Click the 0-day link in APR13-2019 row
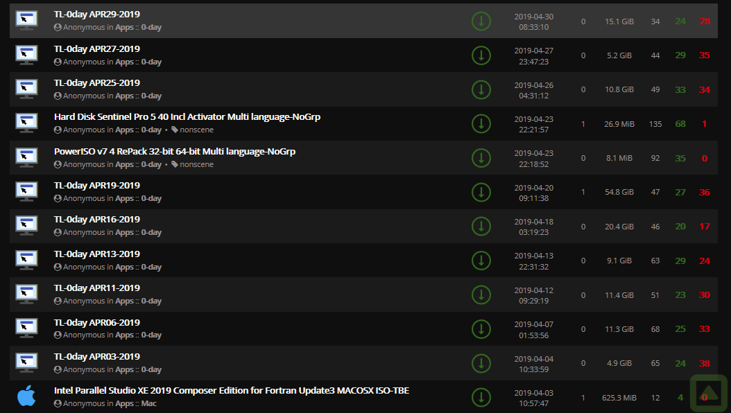The image size is (731, 413). click(x=151, y=267)
